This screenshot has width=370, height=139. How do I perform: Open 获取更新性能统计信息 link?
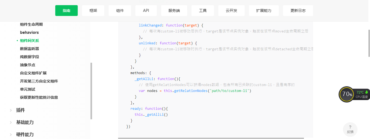tap(39, 97)
